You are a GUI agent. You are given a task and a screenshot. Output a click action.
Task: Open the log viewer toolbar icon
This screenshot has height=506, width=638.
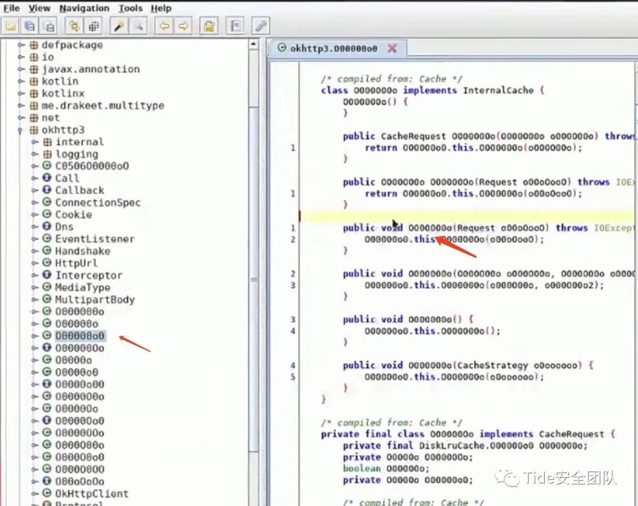(236, 26)
